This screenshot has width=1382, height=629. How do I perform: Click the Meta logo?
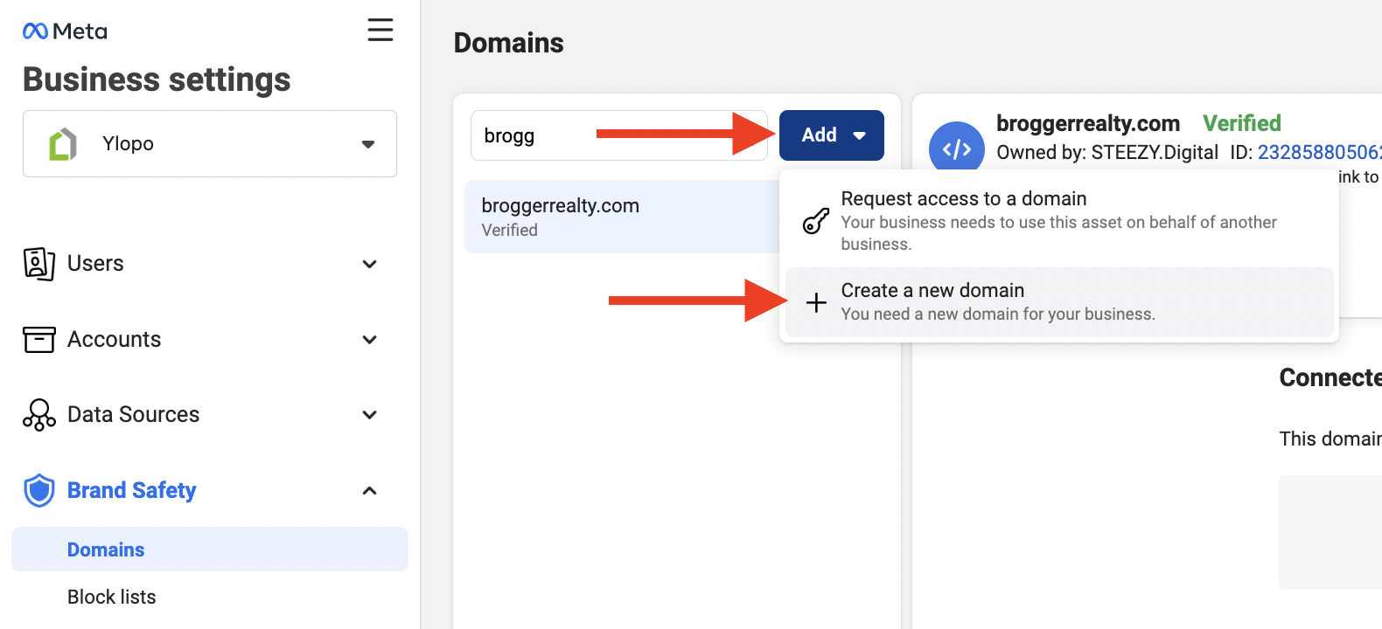pos(65,31)
